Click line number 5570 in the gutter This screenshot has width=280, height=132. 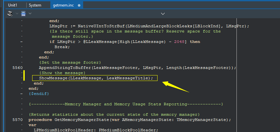click(18, 120)
